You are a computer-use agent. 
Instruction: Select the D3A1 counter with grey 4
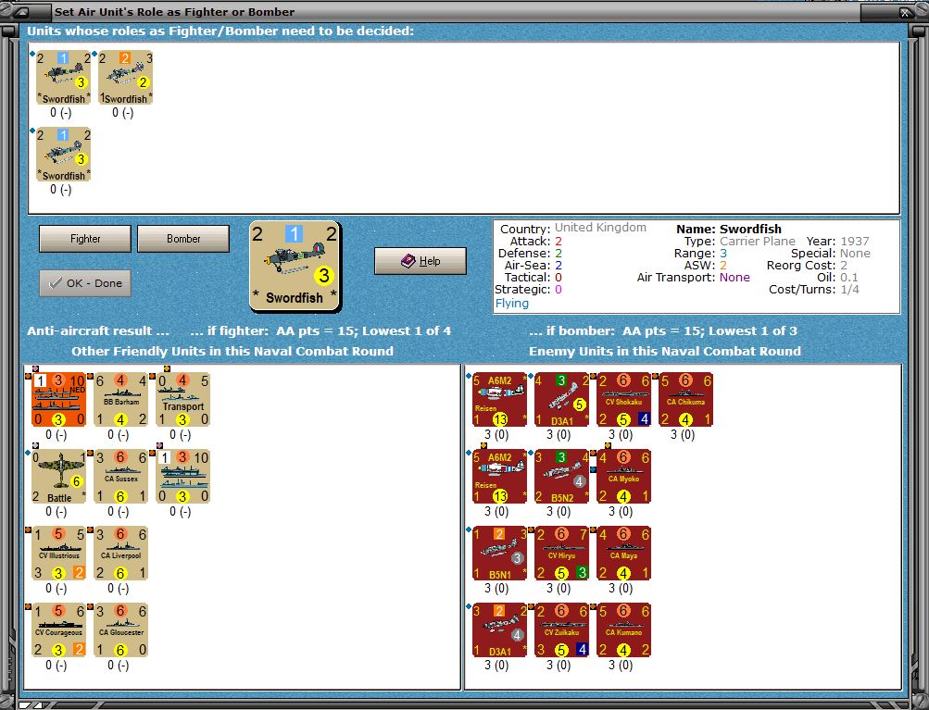point(499,630)
